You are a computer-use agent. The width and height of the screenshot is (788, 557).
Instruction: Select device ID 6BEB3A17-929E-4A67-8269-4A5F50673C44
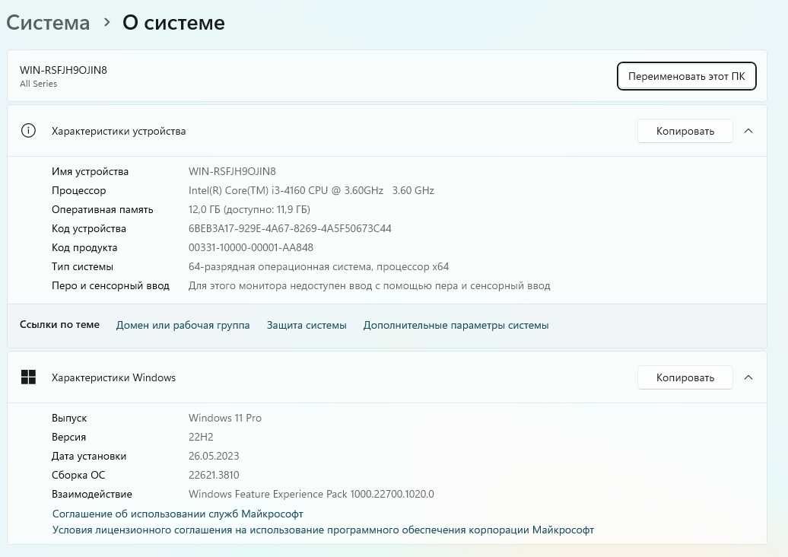[x=290, y=229]
